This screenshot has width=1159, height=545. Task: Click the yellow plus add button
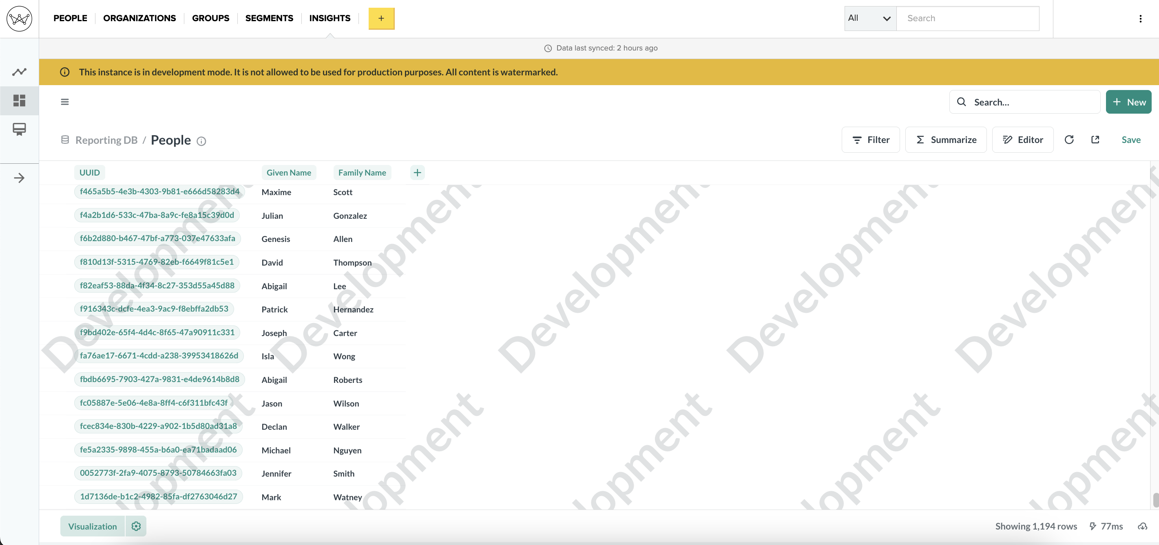[381, 18]
